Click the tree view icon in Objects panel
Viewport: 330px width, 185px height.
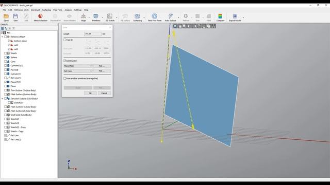[x=6, y=28]
